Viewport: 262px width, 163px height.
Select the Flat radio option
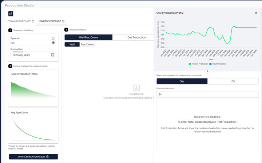tap(53, 43)
